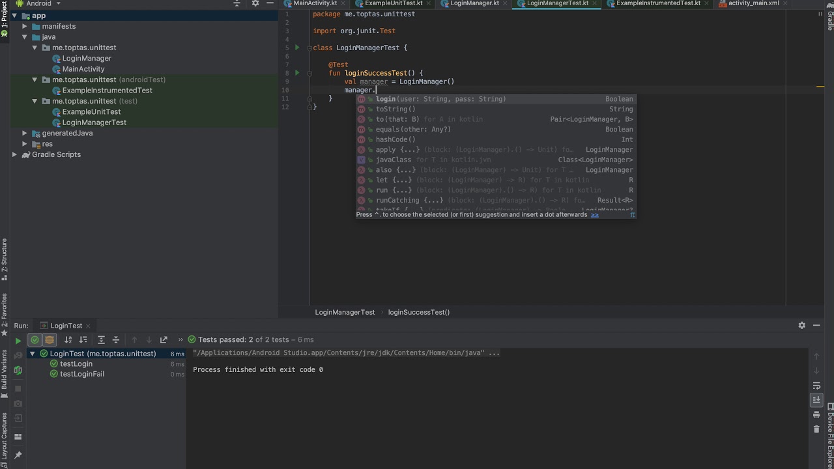Collapse the app module node
Screen dimensions: 834x469
click(14, 16)
